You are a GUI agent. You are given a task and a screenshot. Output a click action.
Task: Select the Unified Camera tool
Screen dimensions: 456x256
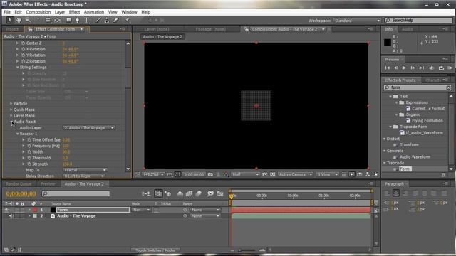[x=48, y=20]
